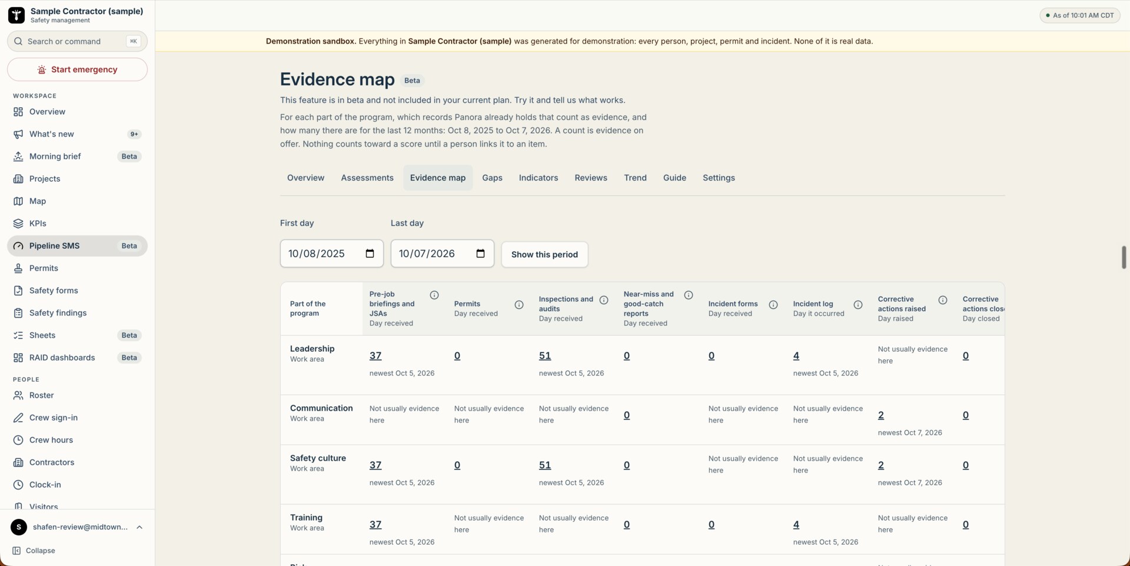Show info for Incident log column
This screenshot has width=1130, height=566.
[858, 305]
